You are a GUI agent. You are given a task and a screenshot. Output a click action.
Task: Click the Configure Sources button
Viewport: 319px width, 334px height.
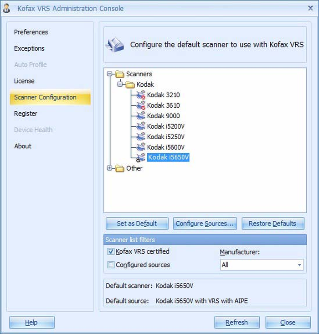(x=205, y=224)
